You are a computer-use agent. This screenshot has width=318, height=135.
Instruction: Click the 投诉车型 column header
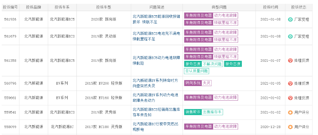(x=104, y=7)
